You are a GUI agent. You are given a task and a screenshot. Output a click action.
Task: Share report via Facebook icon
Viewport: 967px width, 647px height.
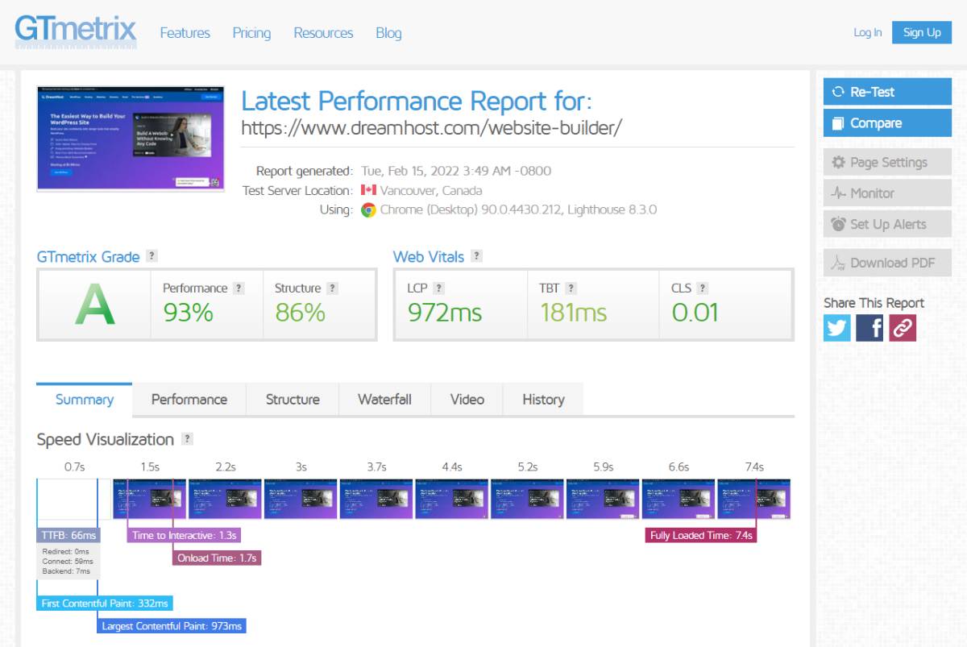point(869,328)
